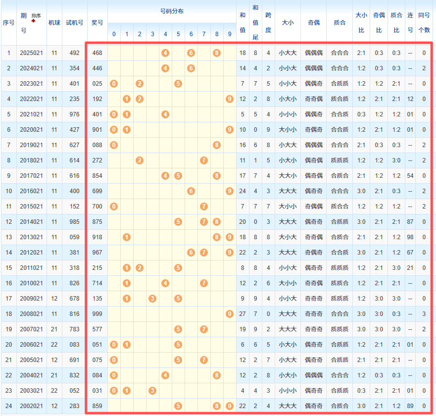Click the 同号个数 column header
The height and width of the screenshot is (416, 436).
pos(424,23)
